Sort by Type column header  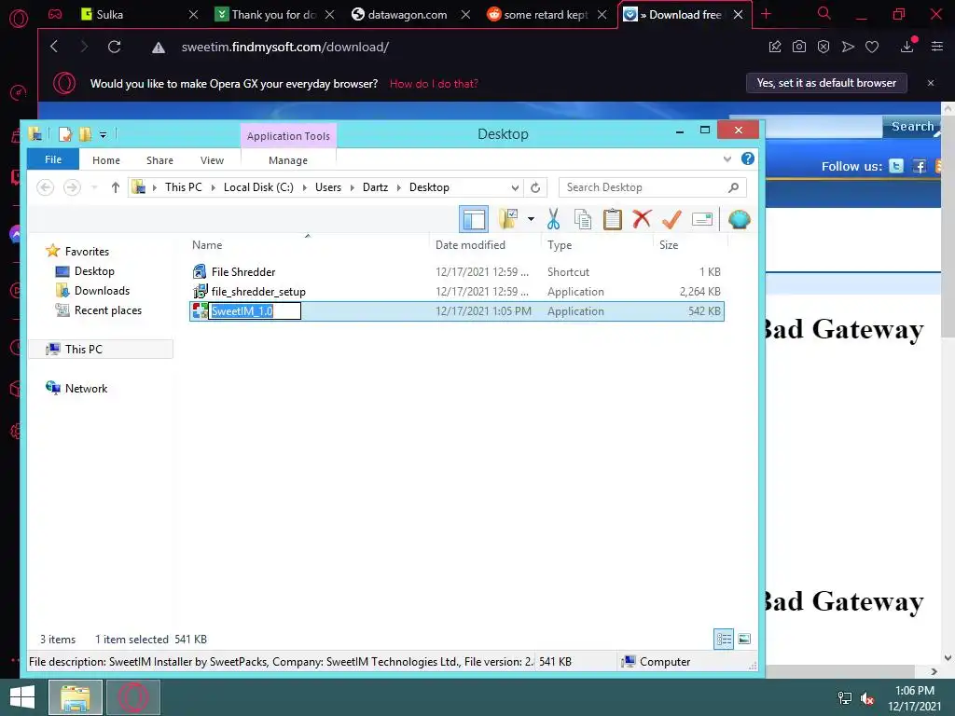(598, 245)
